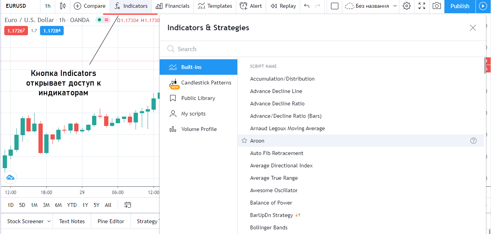Take a snapshot with camera icon

click(x=437, y=6)
